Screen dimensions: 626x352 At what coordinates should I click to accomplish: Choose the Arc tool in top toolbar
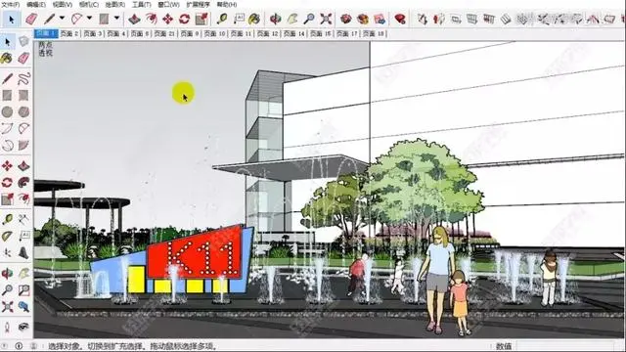tap(76, 19)
